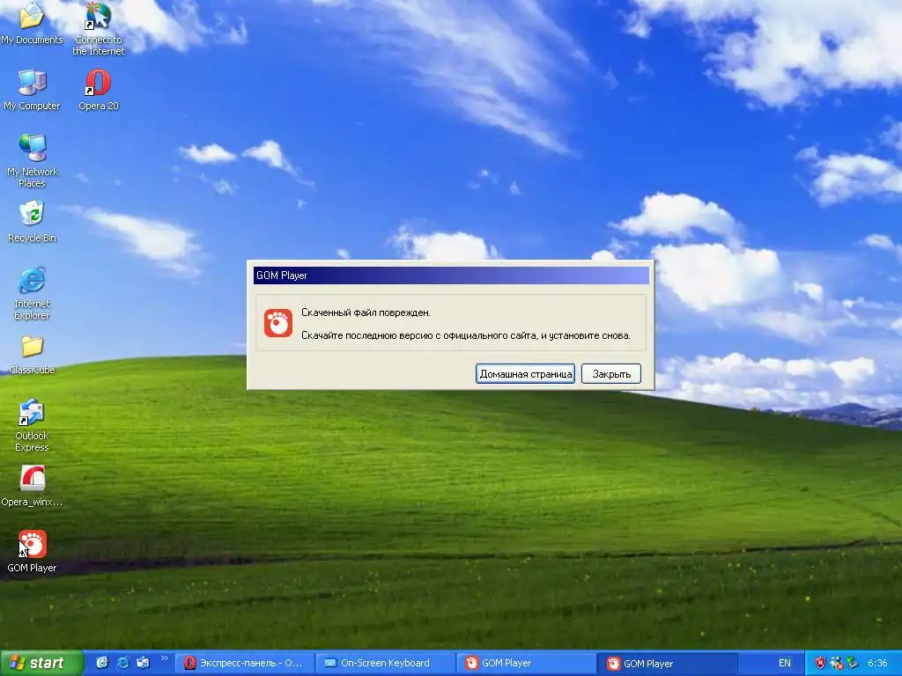Open the Windows start menu

coord(41,663)
